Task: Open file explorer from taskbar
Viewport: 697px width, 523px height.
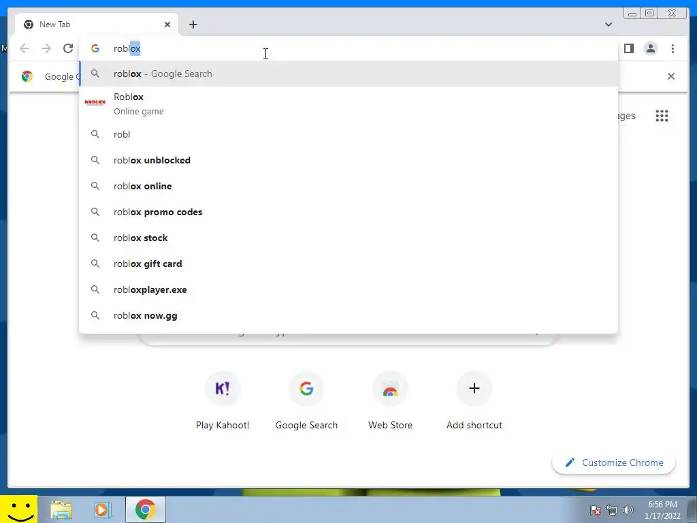Action: (x=61, y=509)
